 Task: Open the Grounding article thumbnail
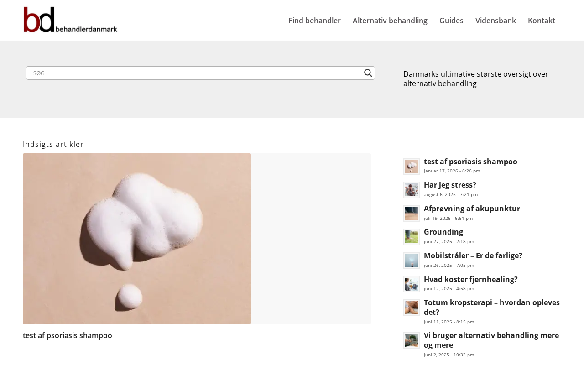point(411,237)
